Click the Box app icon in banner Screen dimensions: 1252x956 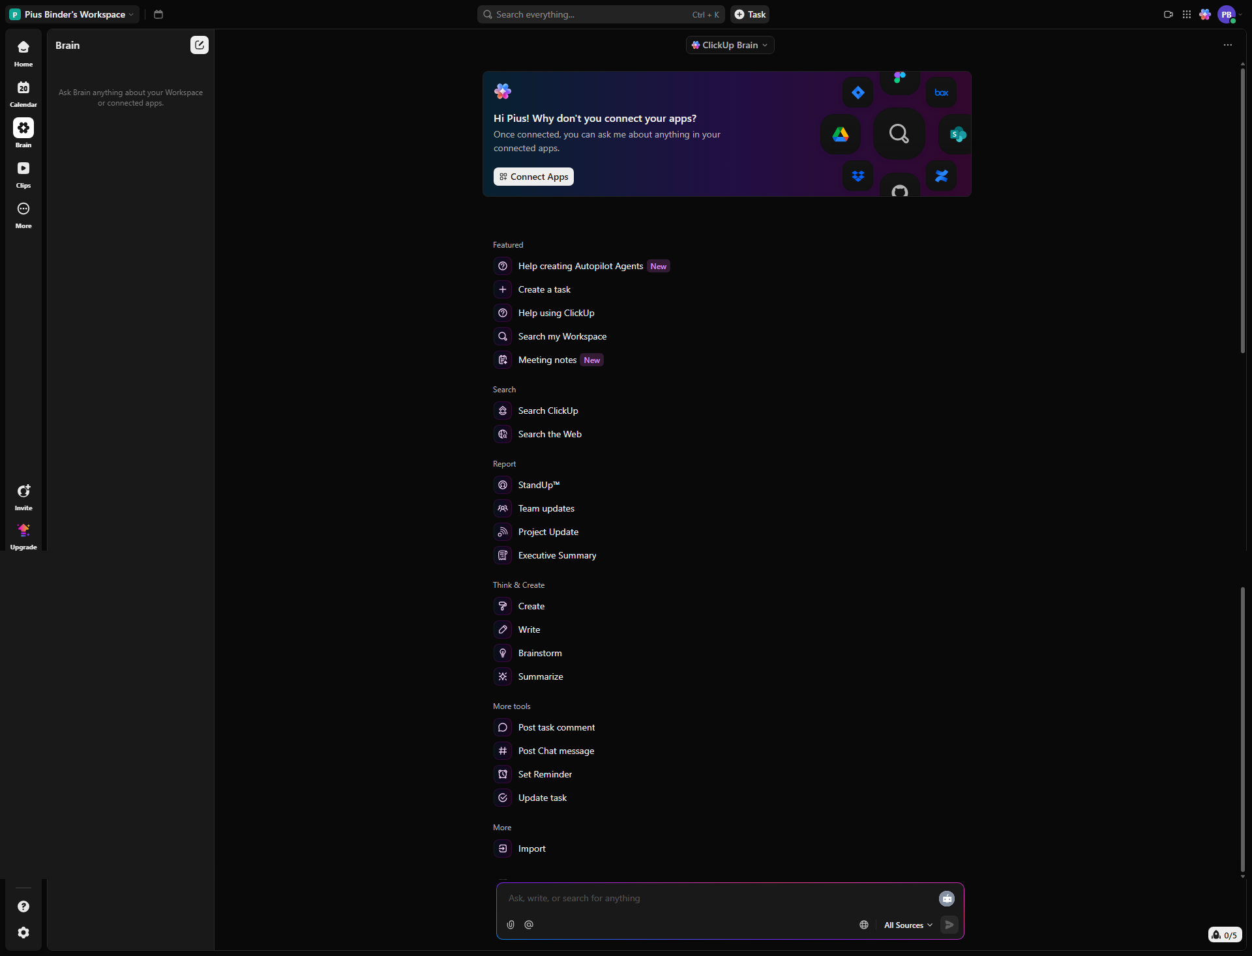pyautogui.click(x=942, y=93)
